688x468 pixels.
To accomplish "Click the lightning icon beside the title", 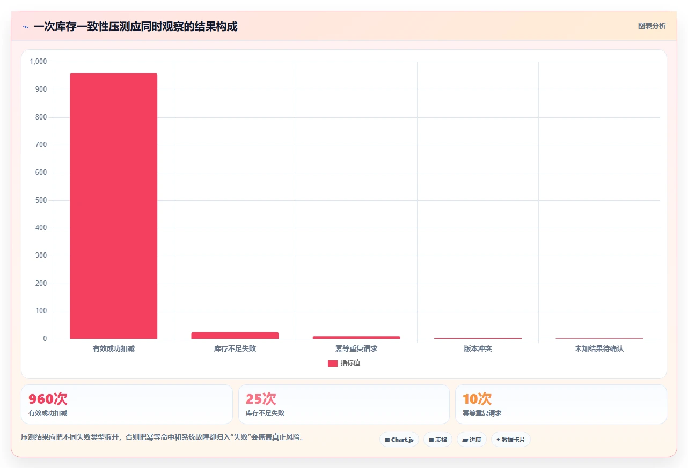I will (25, 27).
